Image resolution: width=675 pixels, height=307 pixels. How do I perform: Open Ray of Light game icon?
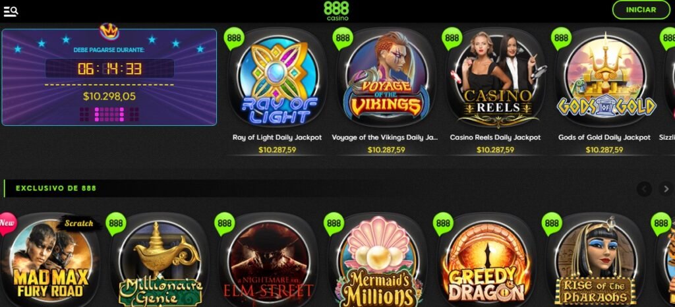(x=277, y=78)
